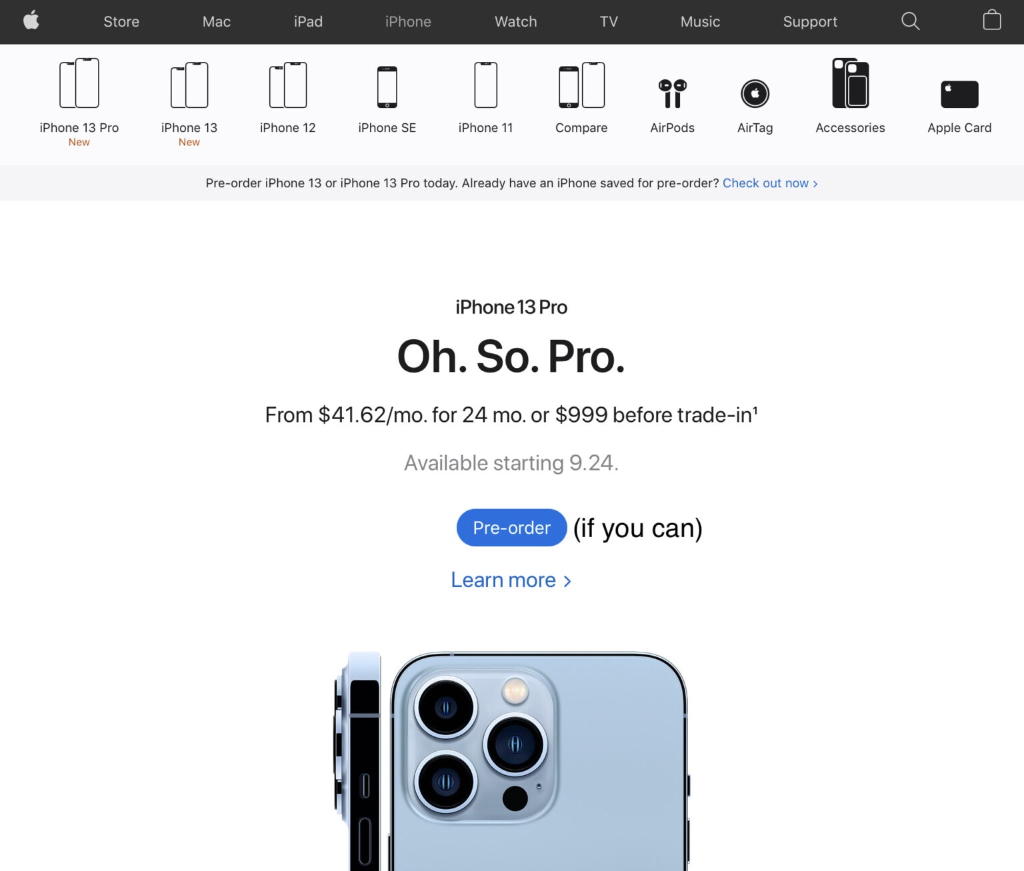Select the AirTag icon

click(755, 93)
